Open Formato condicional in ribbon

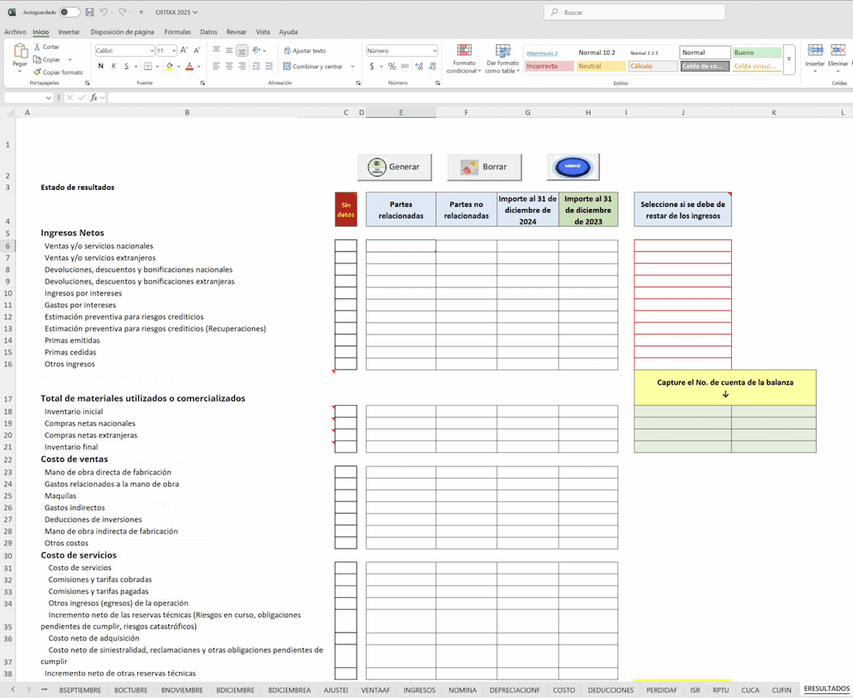pos(464,59)
